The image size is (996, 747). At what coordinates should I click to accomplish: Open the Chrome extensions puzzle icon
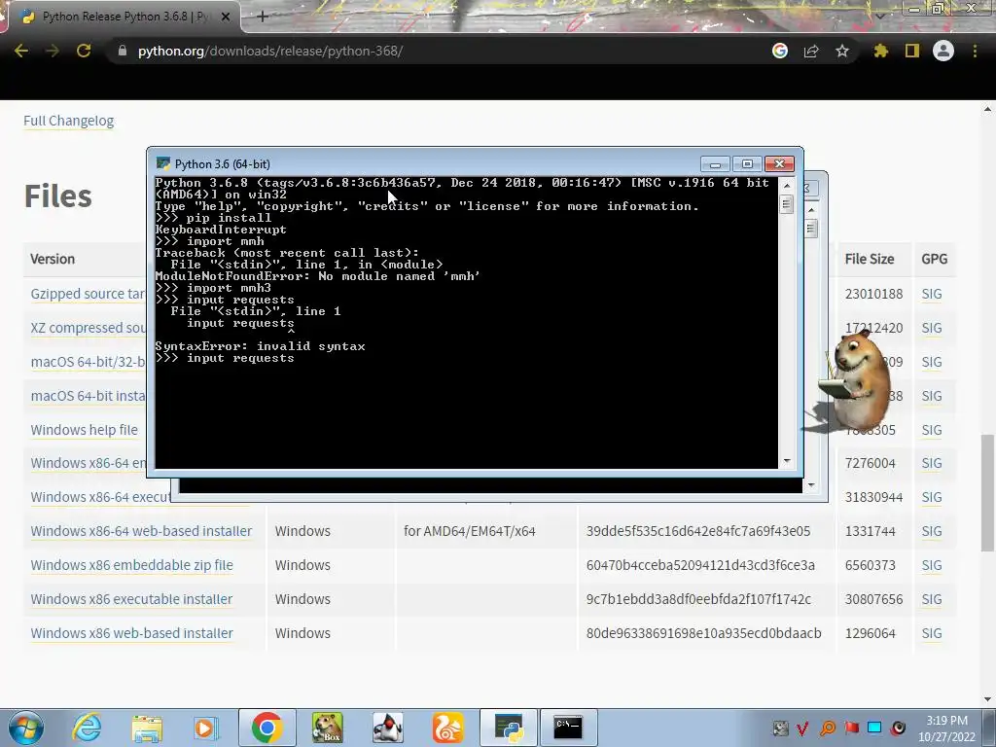[x=880, y=51]
